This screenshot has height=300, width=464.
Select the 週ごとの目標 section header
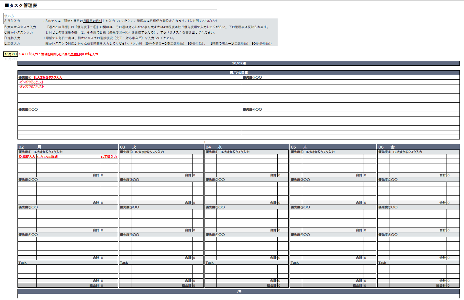tap(238, 72)
